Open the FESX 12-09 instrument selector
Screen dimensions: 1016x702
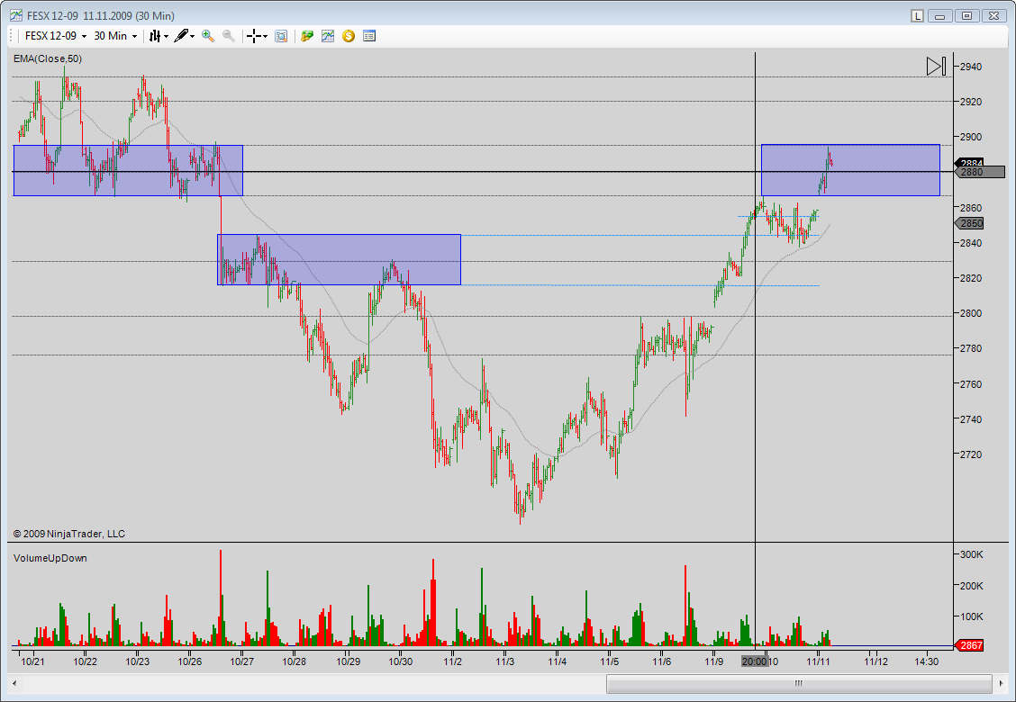pyautogui.click(x=55, y=36)
